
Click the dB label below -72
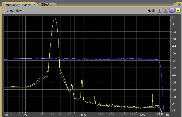coord(174,111)
